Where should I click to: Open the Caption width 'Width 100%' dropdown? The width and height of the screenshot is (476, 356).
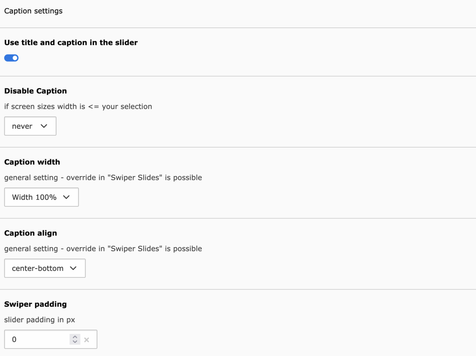(41, 197)
